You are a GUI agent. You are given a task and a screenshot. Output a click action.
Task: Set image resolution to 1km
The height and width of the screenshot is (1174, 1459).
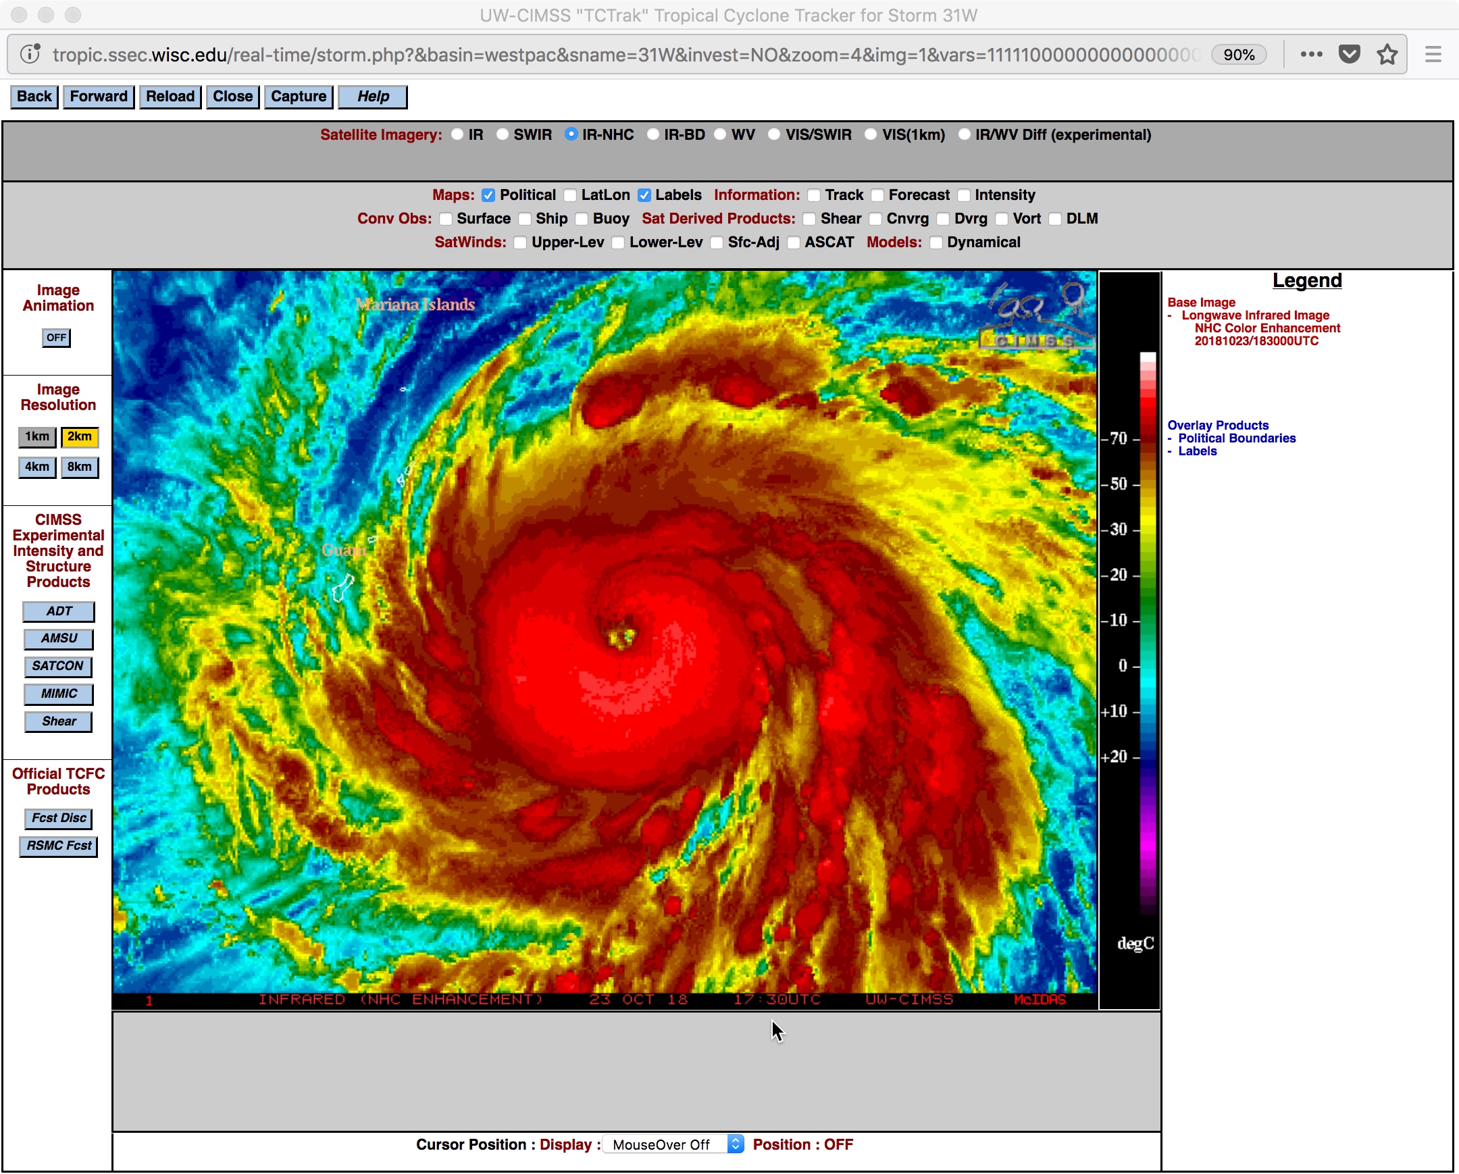pos(37,437)
